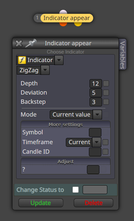
Task: Toggle the checkbox next to Symbol
Action: pos(105,132)
